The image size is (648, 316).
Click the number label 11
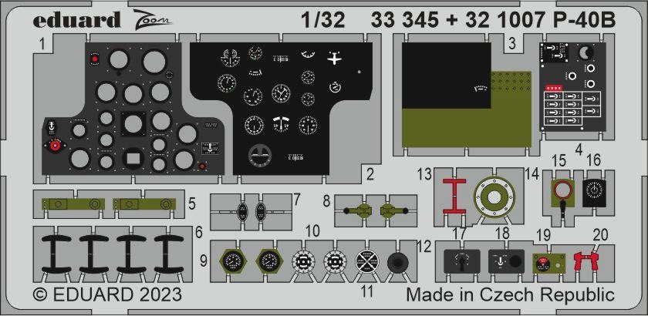point(367,291)
